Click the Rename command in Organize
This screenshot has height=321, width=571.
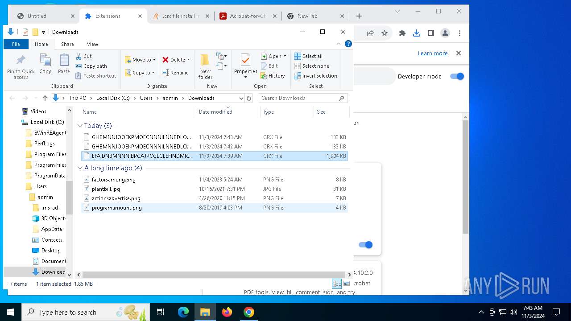[x=175, y=73]
